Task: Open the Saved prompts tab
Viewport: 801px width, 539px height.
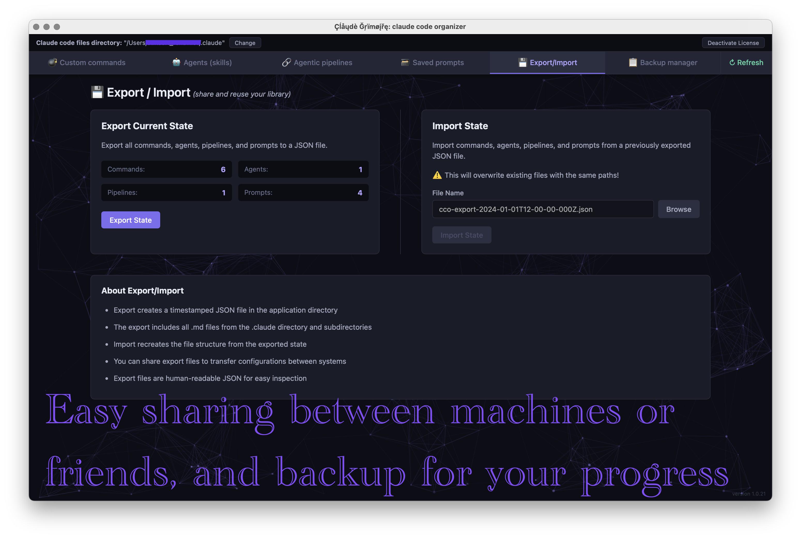Action: point(438,63)
